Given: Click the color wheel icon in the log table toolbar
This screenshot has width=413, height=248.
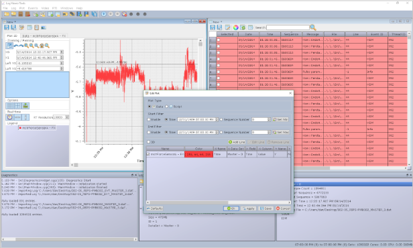Looking at the screenshot, I should tap(236, 27).
